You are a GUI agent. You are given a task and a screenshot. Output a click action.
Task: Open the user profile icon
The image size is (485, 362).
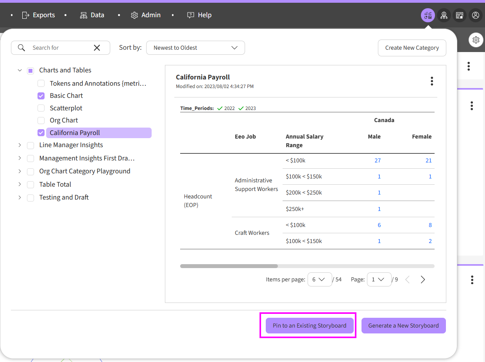point(476,15)
